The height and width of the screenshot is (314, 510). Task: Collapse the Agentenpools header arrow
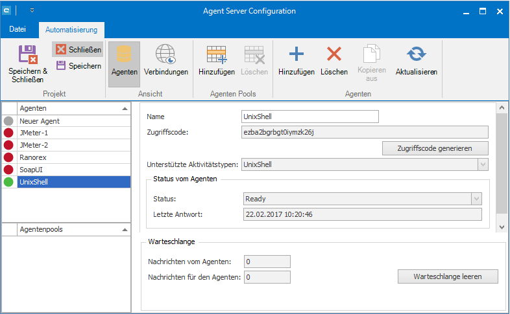point(124,229)
